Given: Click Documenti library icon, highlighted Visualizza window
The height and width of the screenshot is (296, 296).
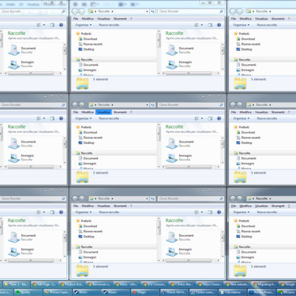Looking at the screenshot, I should tap(172, 143).
